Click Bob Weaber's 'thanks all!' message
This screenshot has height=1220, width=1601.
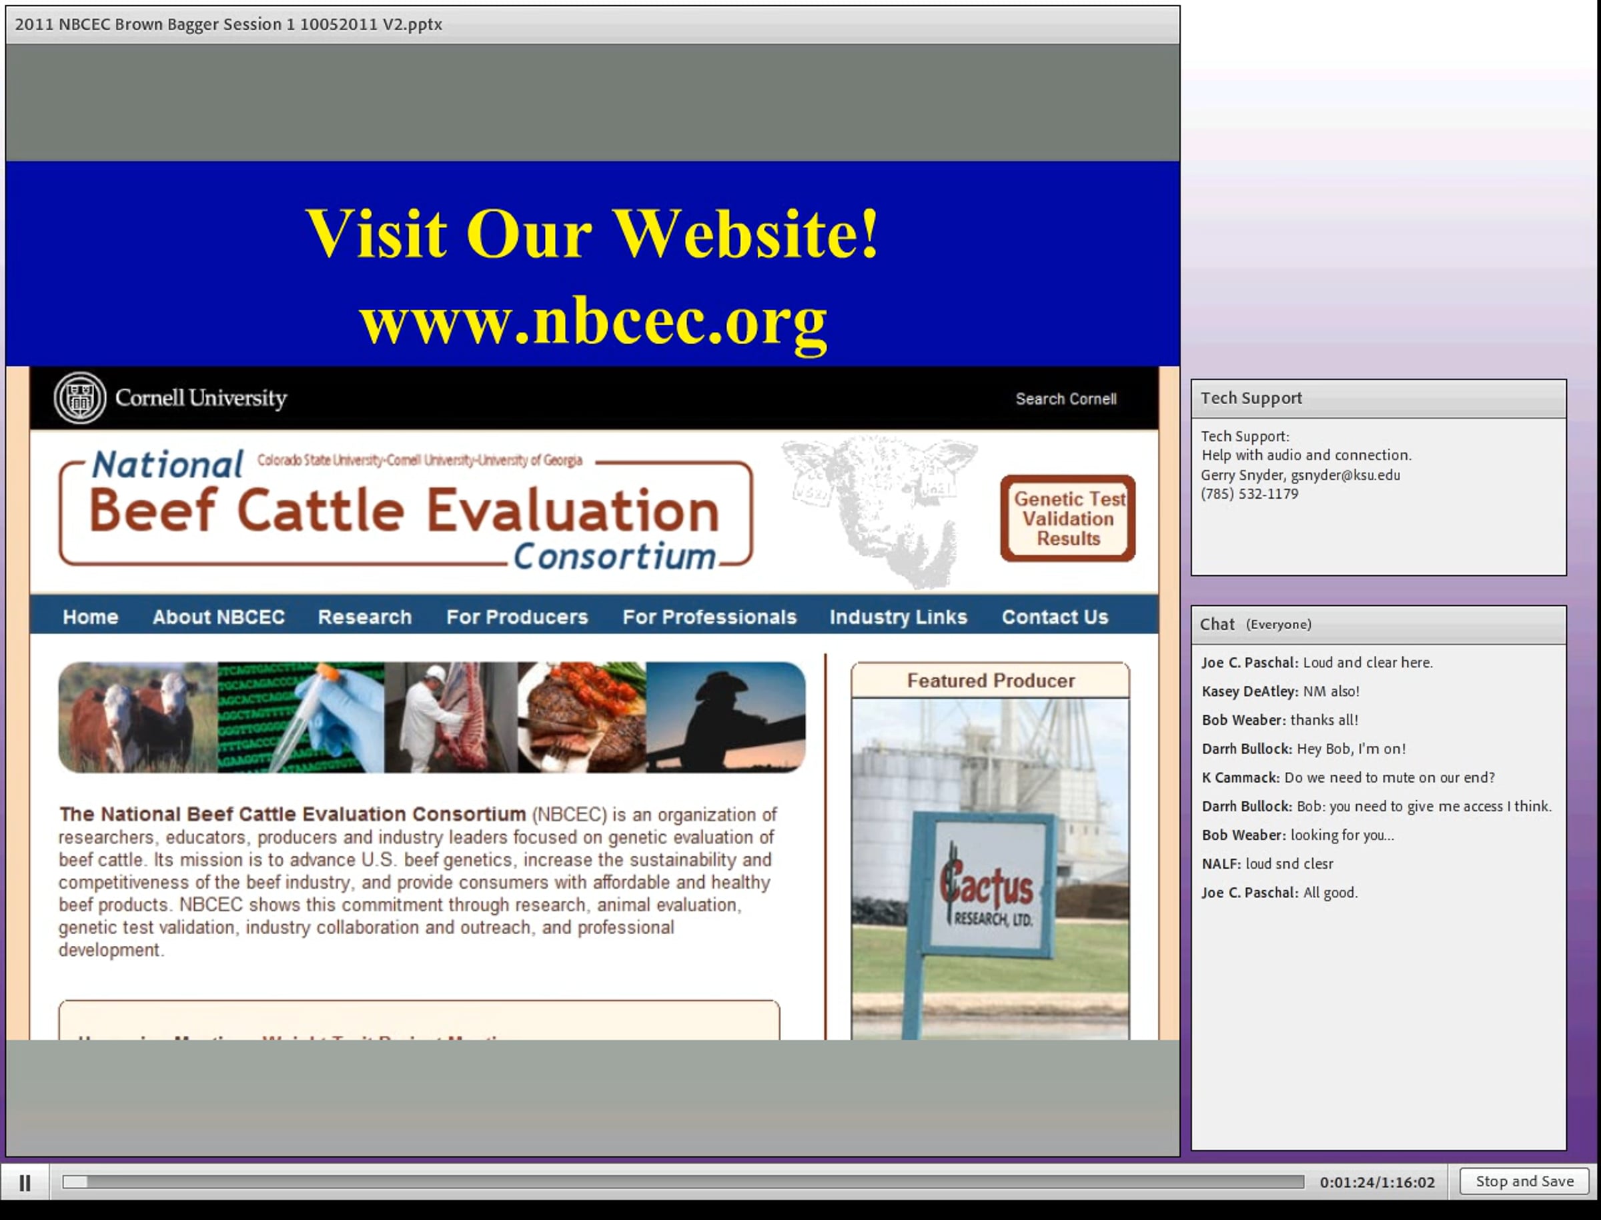[1279, 719]
